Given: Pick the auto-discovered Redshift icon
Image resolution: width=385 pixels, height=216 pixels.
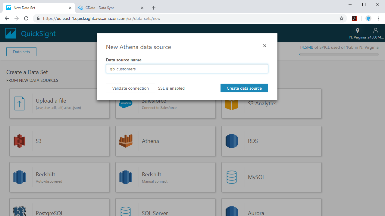Looking at the screenshot, I should click(x=19, y=177).
